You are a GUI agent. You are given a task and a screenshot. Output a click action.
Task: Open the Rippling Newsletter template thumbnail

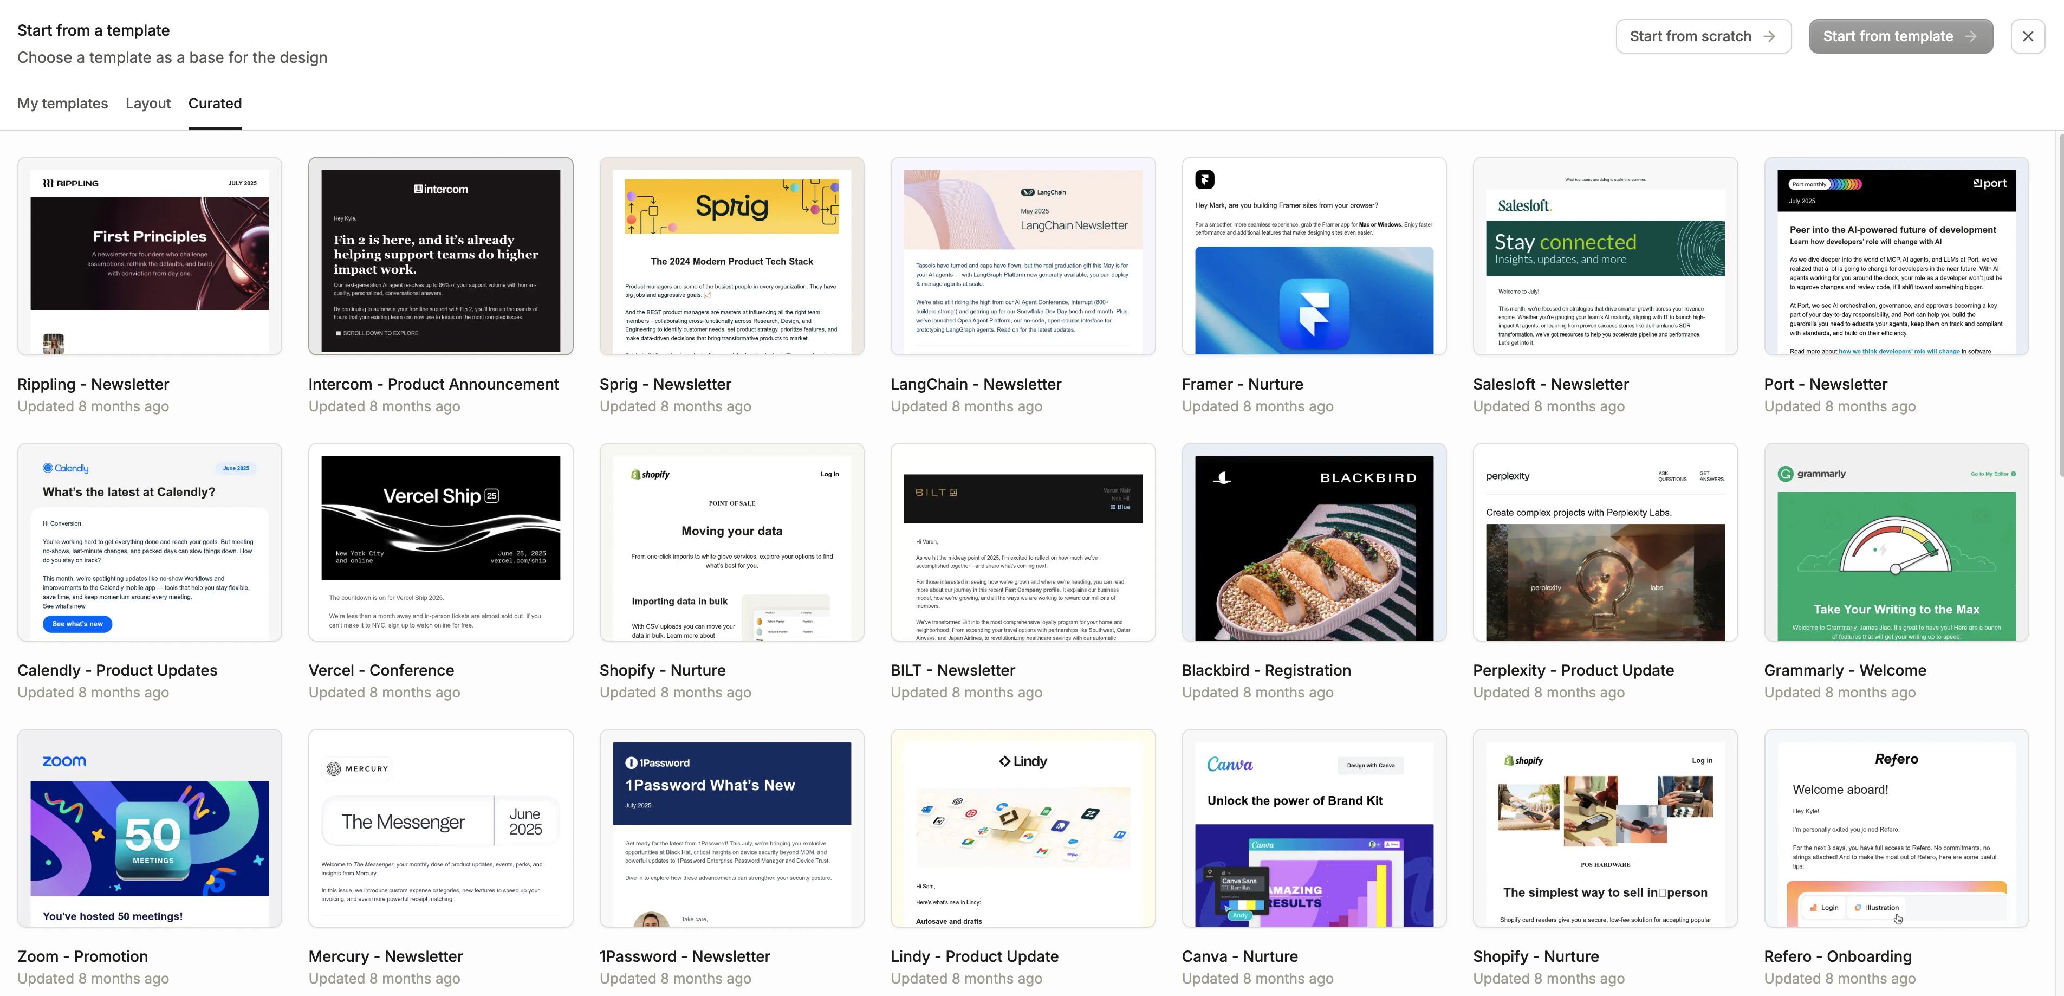pos(150,256)
